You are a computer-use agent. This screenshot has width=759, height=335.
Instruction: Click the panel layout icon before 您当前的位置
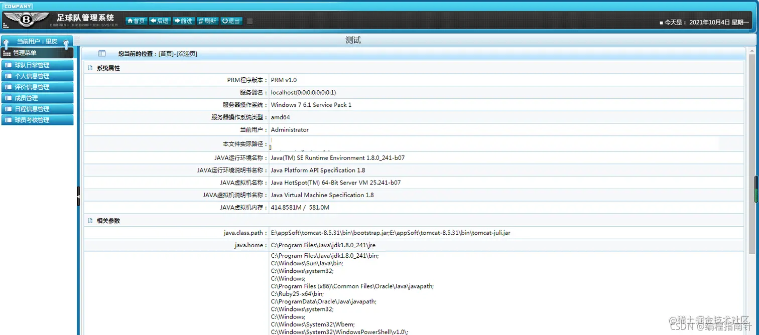(x=102, y=54)
